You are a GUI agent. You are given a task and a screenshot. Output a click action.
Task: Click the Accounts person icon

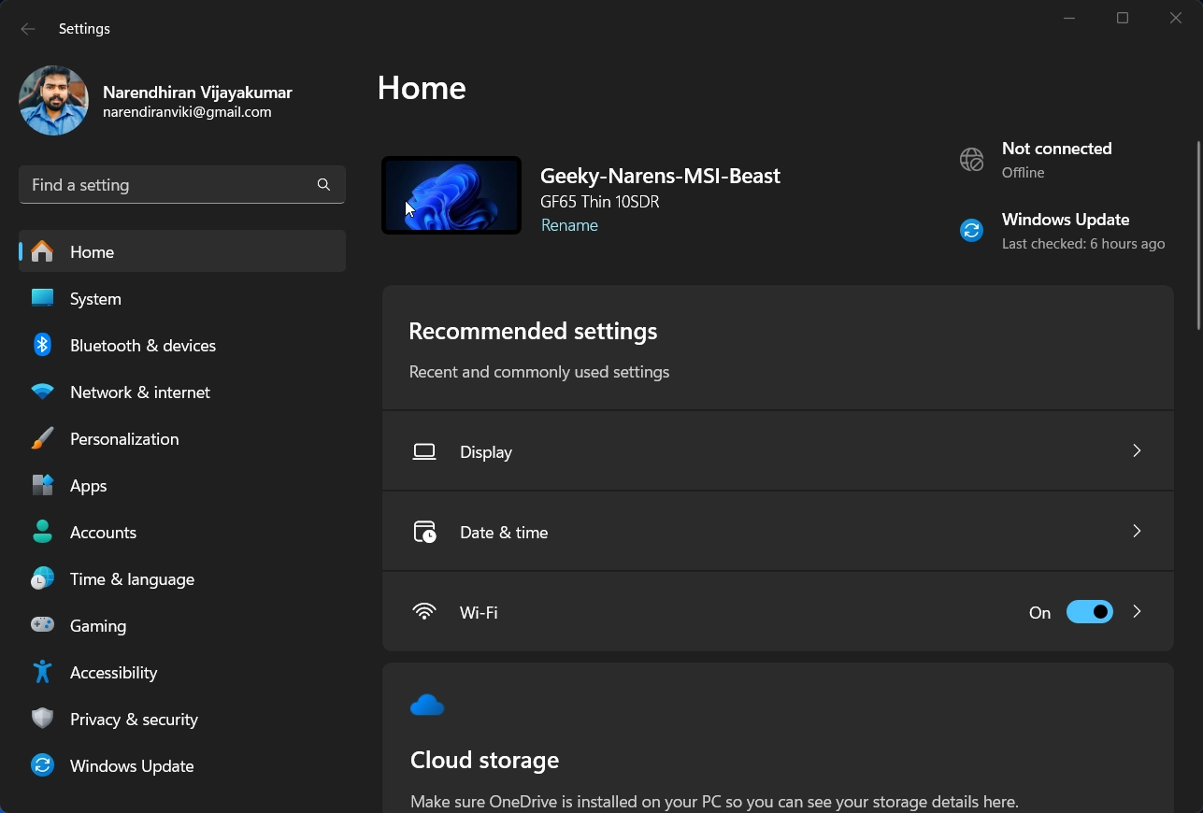tap(42, 532)
